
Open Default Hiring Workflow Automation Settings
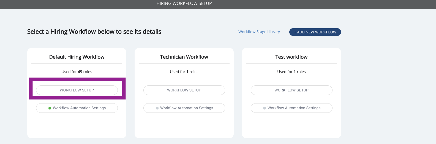[x=79, y=108]
